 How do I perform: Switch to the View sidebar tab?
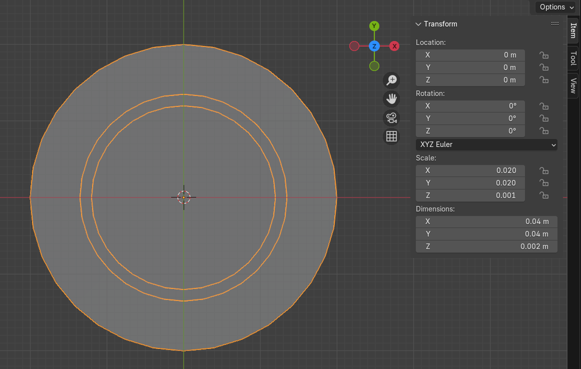click(x=573, y=85)
